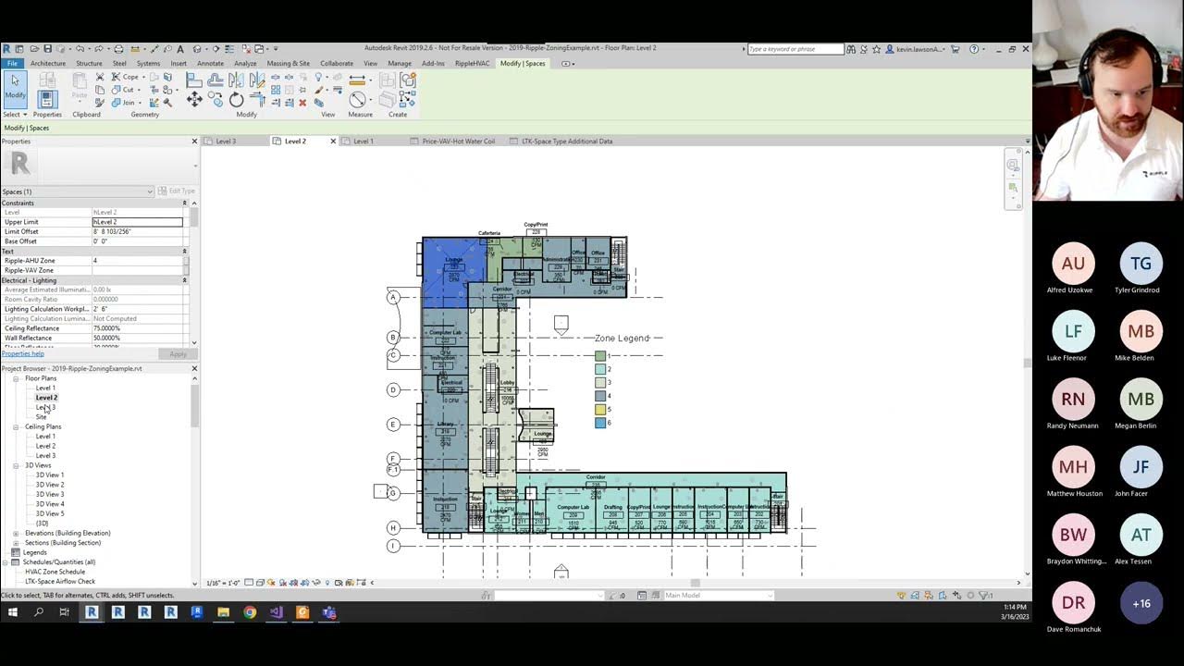The image size is (1184, 666).
Task: Open HVAC Zone Schedule in browser
Action: [x=55, y=572]
